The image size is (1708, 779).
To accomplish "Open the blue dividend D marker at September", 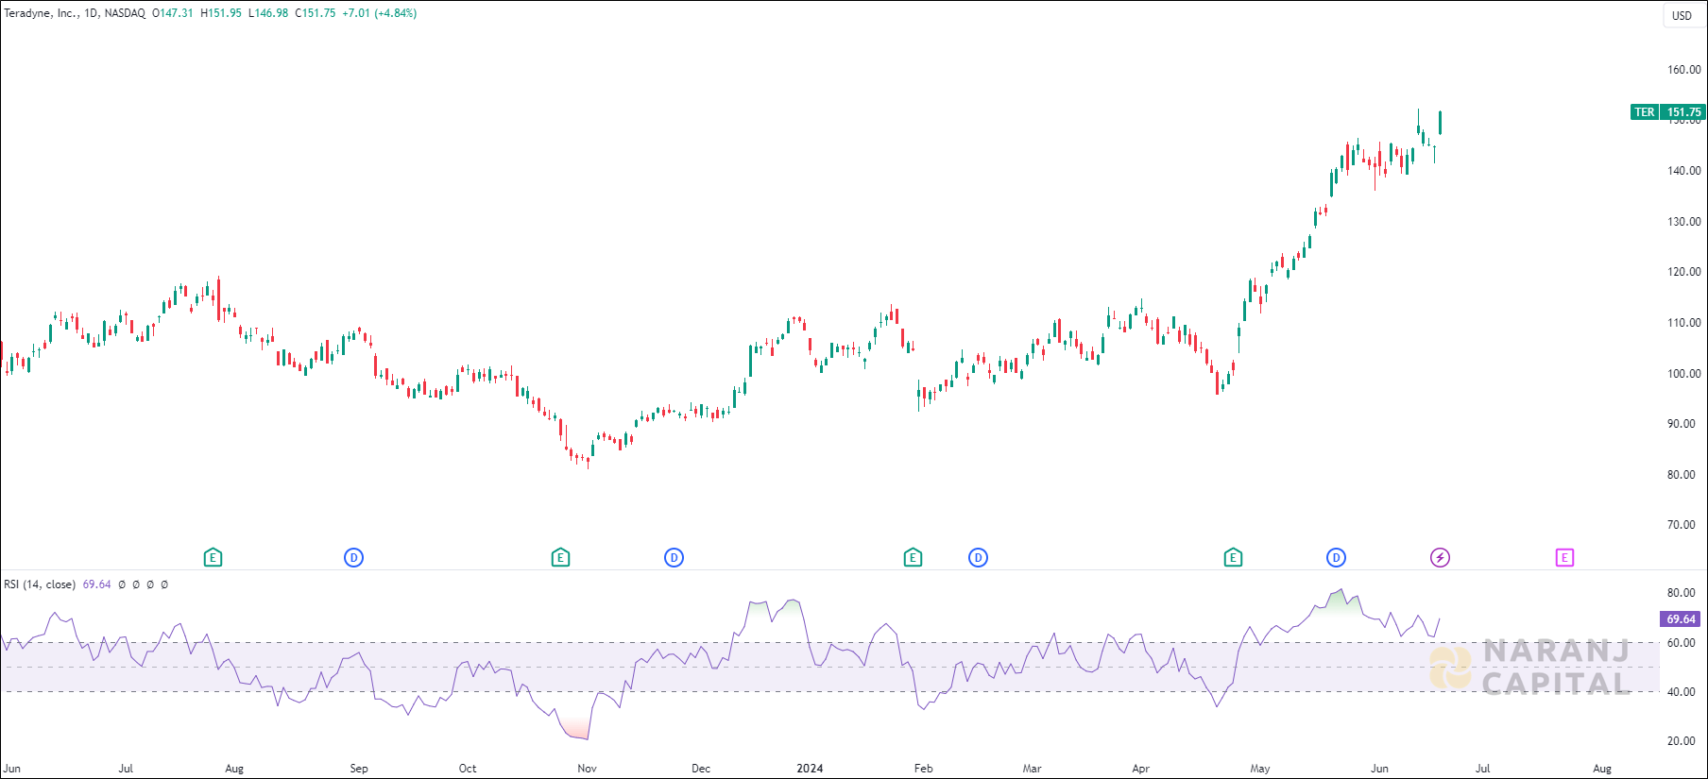I will coord(353,558).
